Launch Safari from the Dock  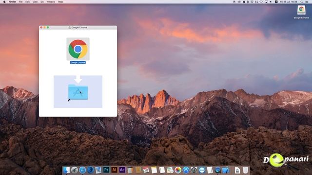(x=82, y=170)
